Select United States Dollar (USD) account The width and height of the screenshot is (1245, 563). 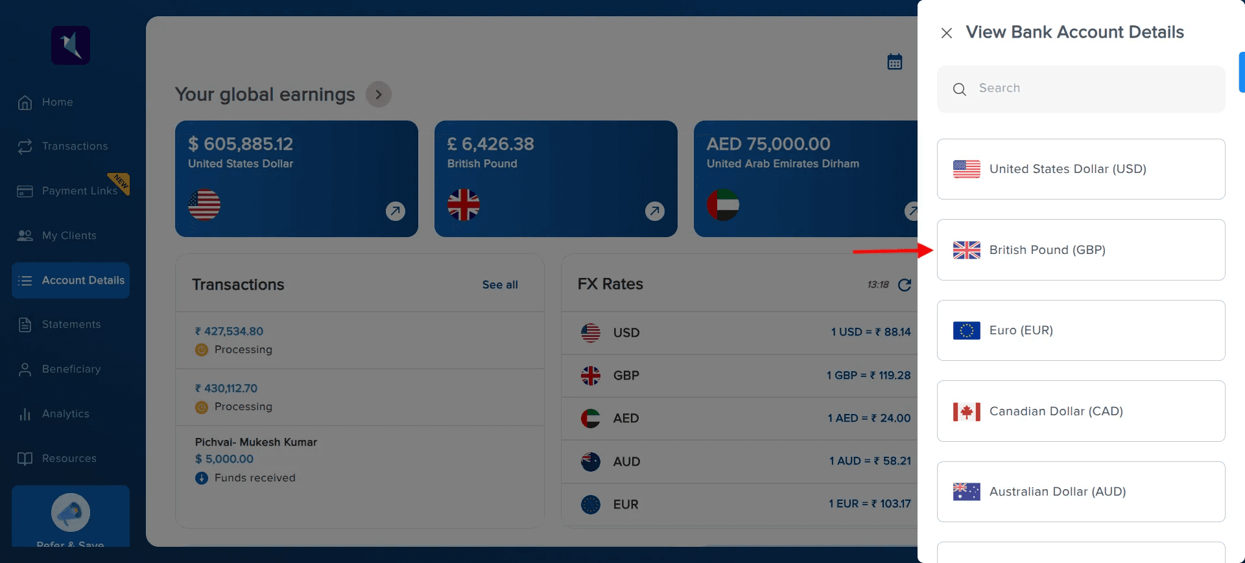click(x=1081, y=169)
